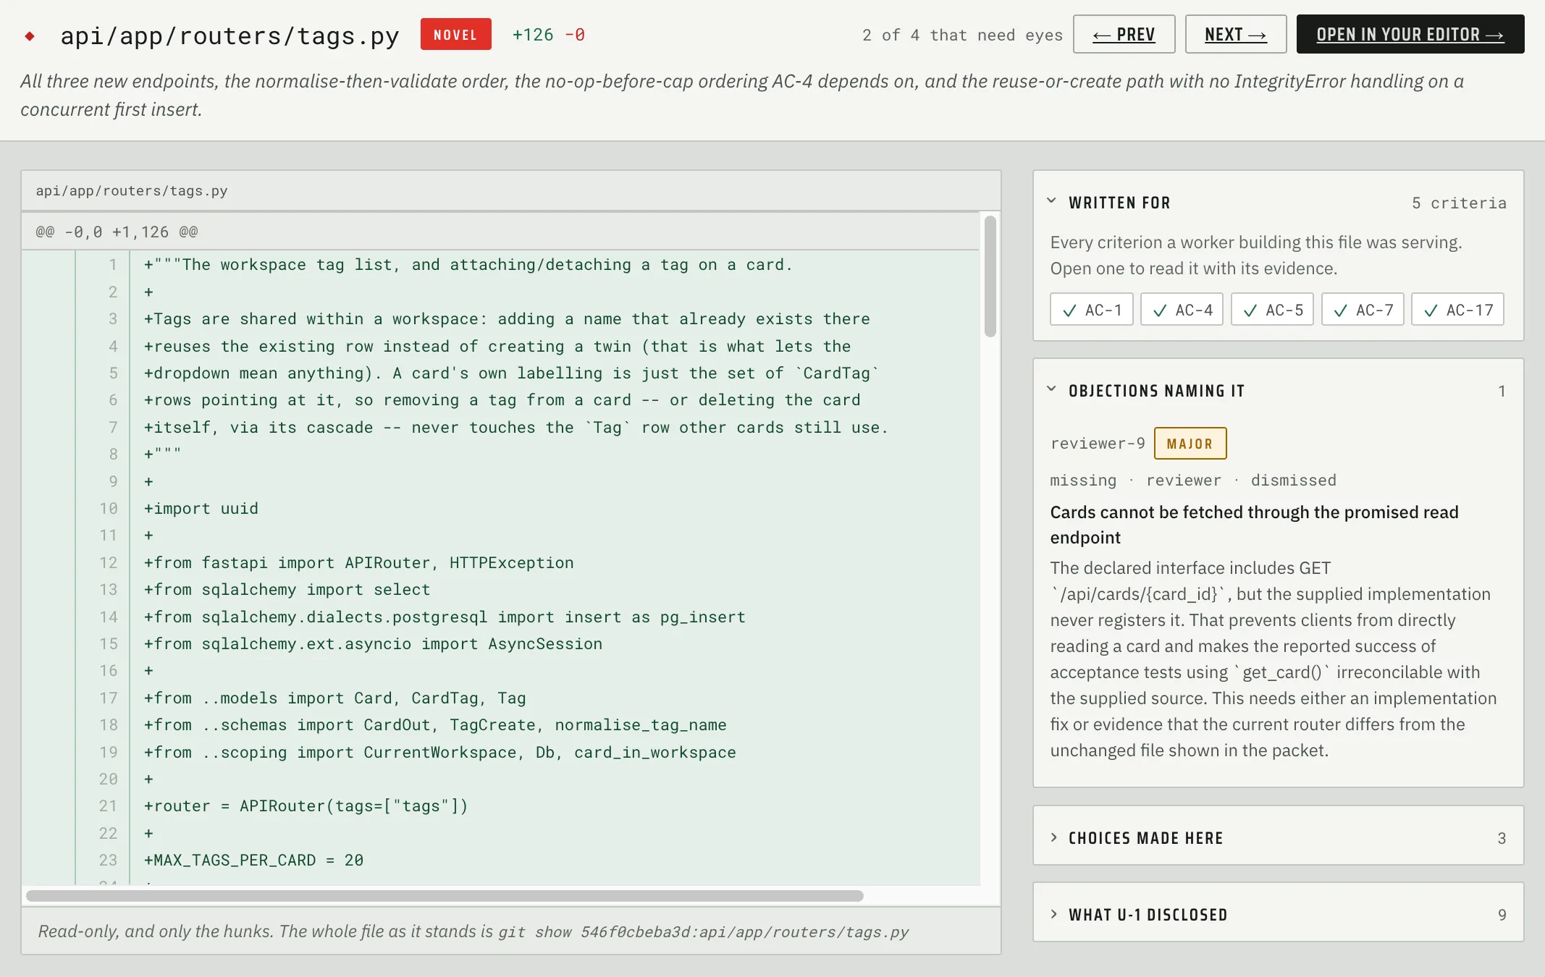Click the horizontal scrollbar under the diff
This screenshot has height=977, width=1545.
coord(445,896)
